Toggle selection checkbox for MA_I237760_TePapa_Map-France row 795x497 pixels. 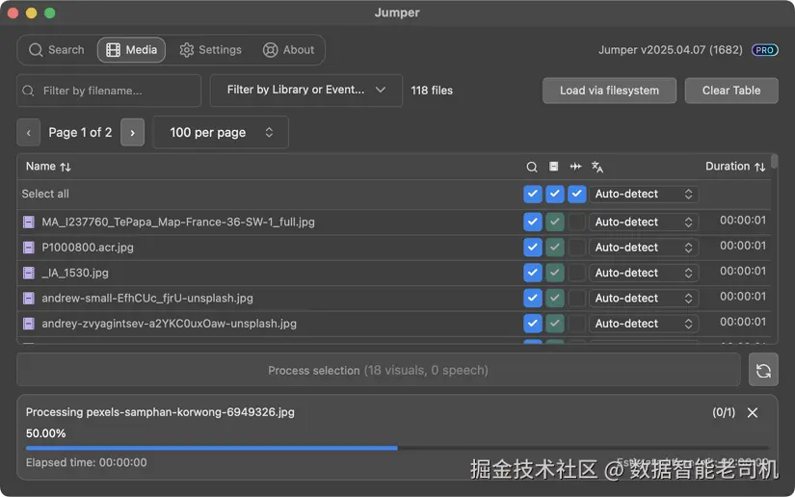click(533, 222)
